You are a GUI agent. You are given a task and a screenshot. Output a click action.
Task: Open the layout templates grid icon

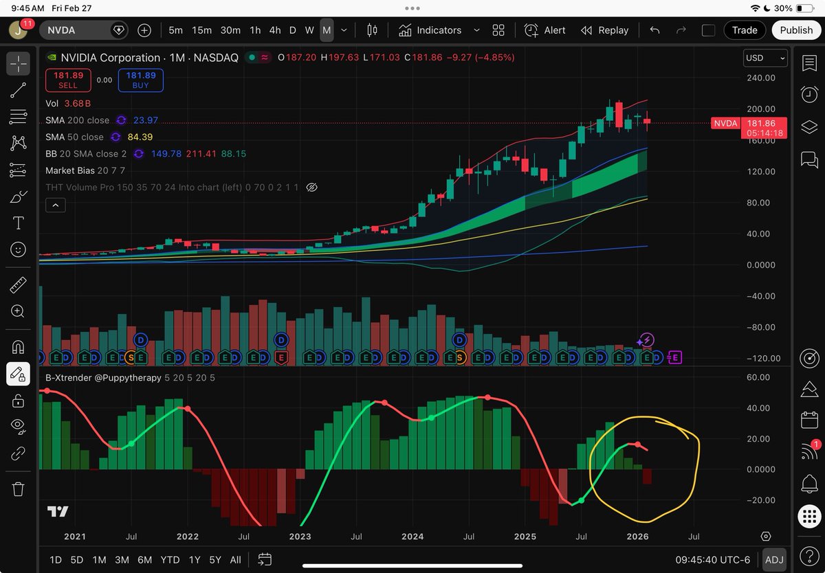(x=498, y=30)
